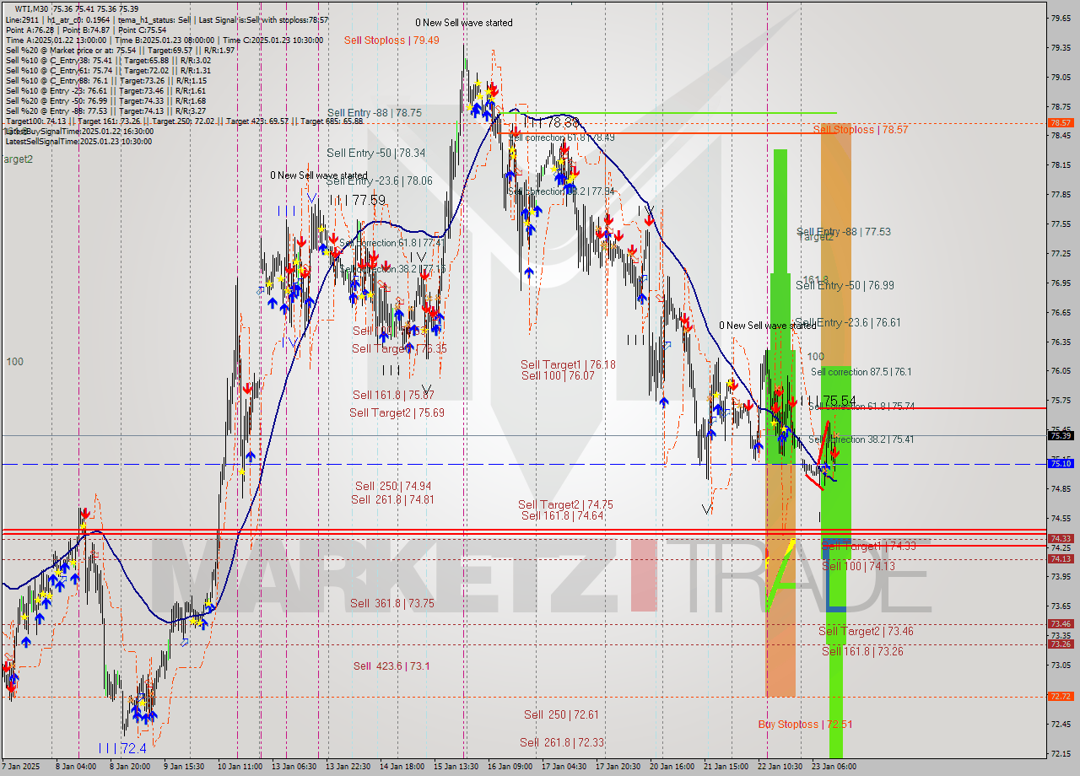Click the 'Sell Target2 | 75.69' label
Image resolution: width=1080 pixels, height=776 pixels.
(x=397, y=412)
